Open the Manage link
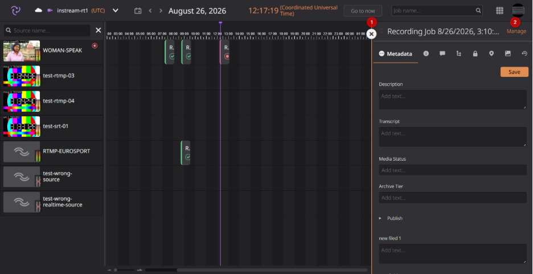Image resolution: width=533 pixels, height=274 pixels. coord(516,31)
